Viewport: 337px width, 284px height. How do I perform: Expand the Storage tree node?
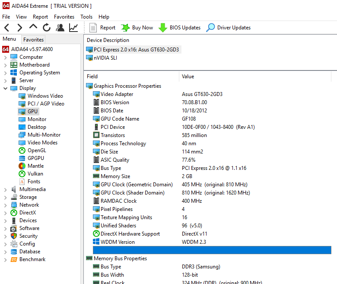point(5,197)
